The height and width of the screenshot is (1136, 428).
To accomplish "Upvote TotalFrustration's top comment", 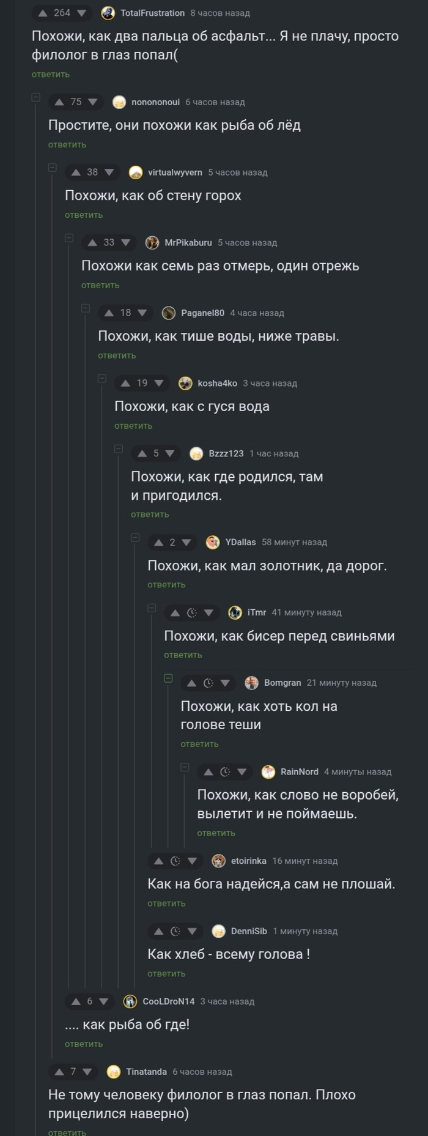I will pos(43,13).
